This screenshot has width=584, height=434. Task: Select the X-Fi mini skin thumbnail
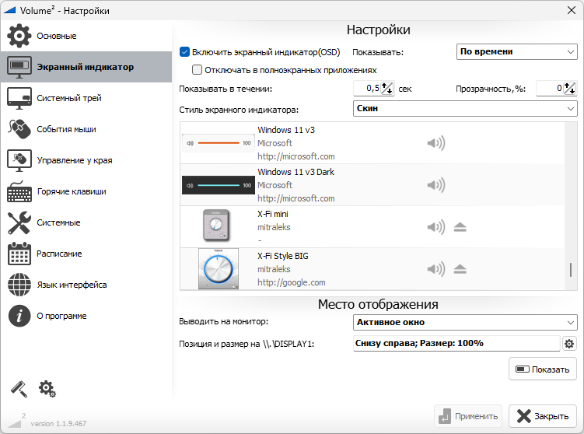tap(217, 225)
